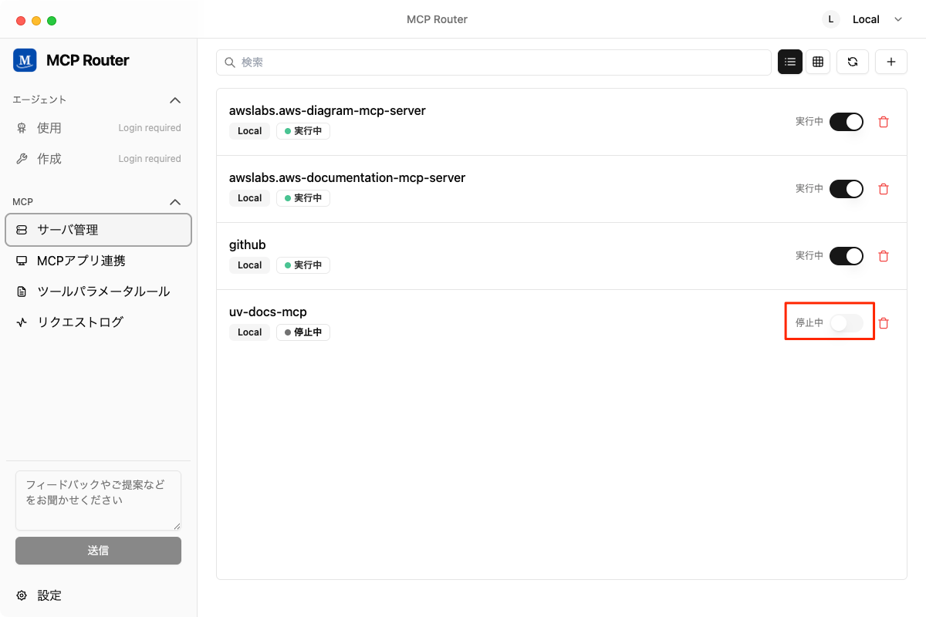The image size is (926, 617).
Task: Click the サーバ管理 server icon
Action: pyautogui.click(x=22, y=230)
